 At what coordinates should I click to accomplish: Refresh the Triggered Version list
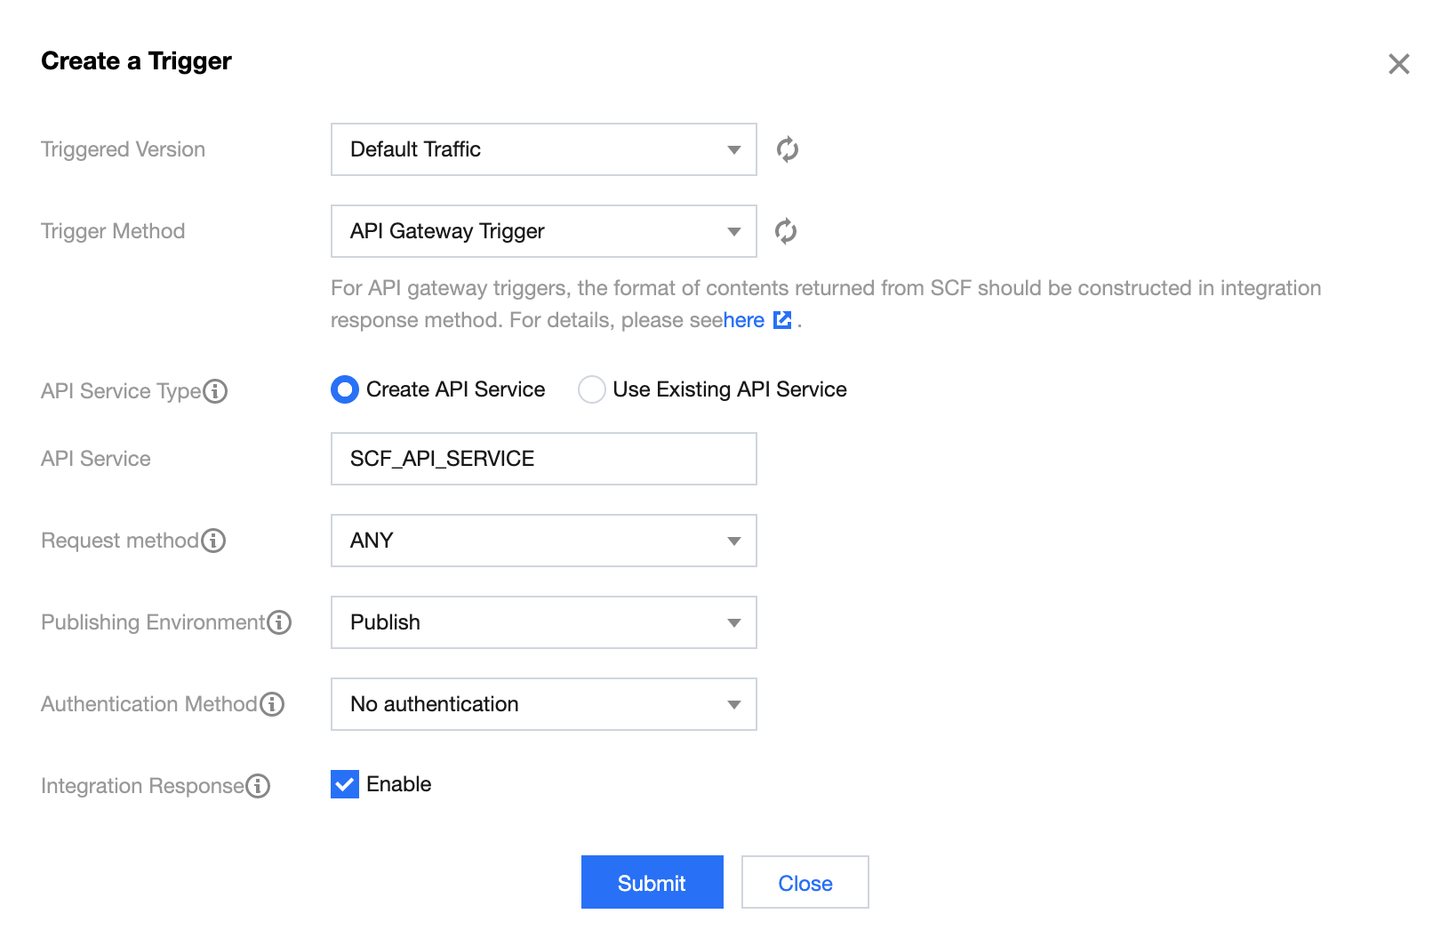pyautogui.click(x=787, y=149)
